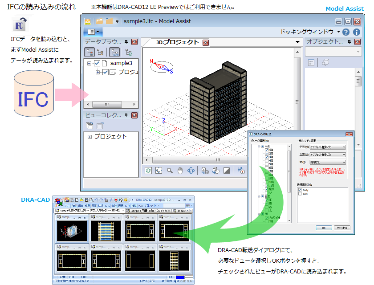This screenshot has width=374, height=285.
Task: Select the 3D:プロジェクト view tab
Action: pos(177,42)
